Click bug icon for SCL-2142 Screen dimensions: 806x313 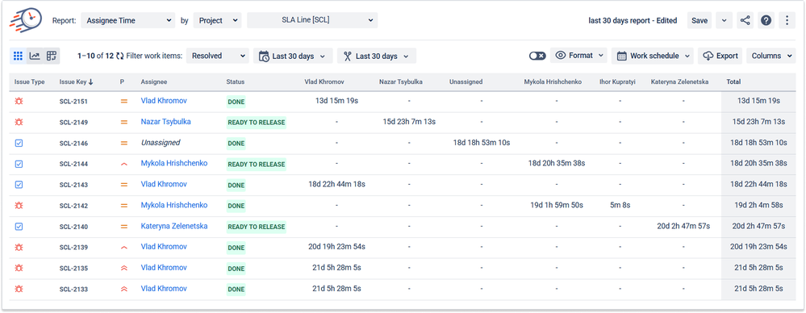click(19, 206)
